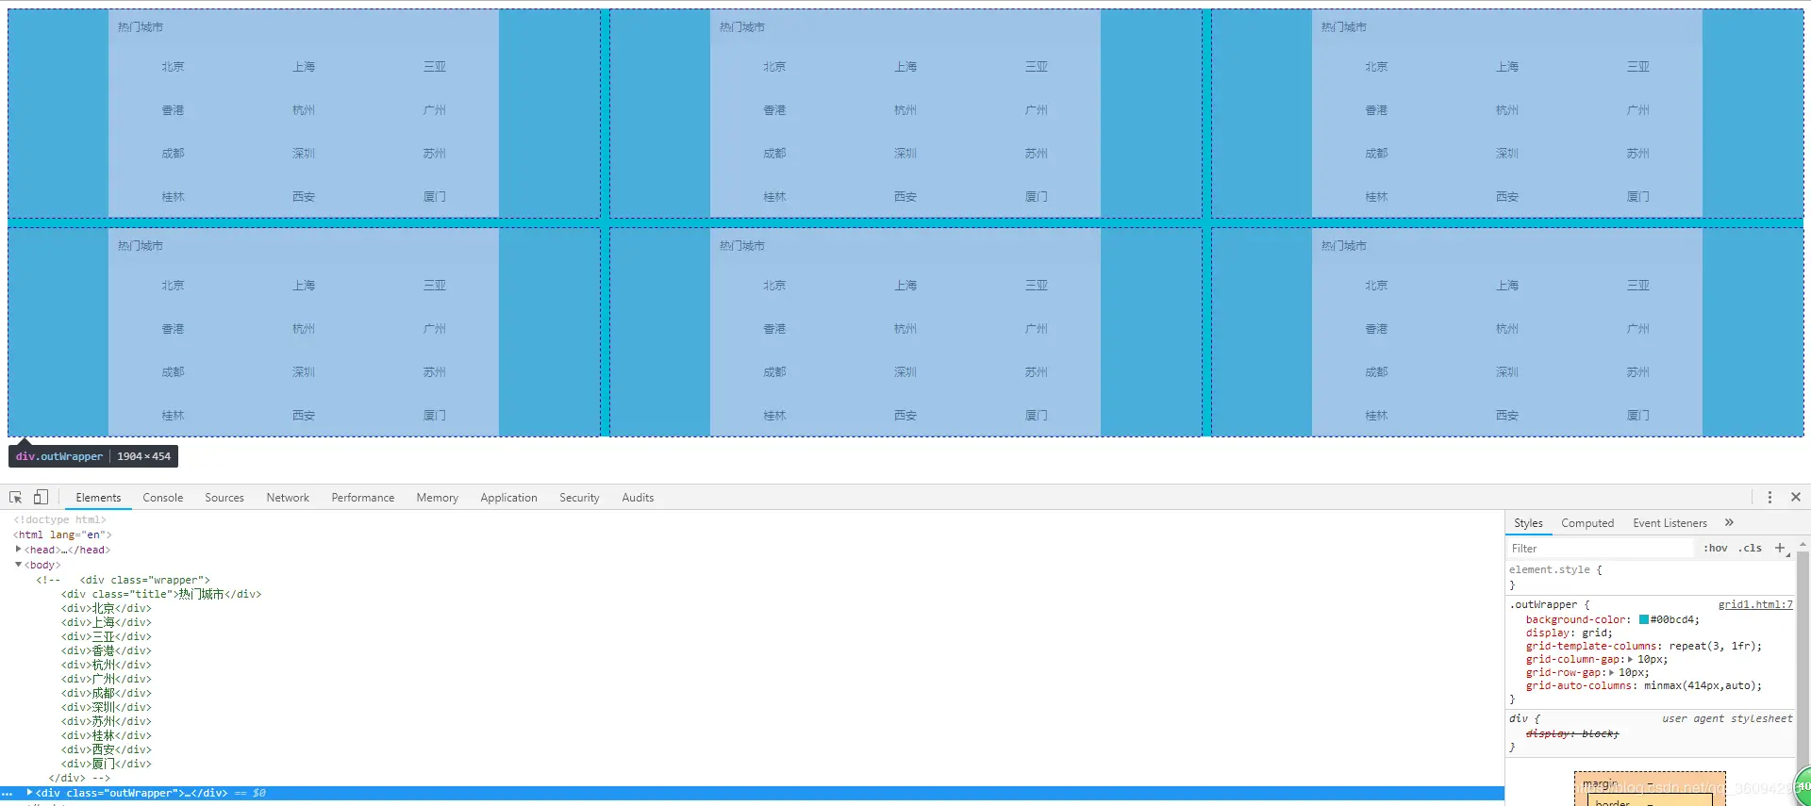Activate the inspect element picker icon

point(16,497)
